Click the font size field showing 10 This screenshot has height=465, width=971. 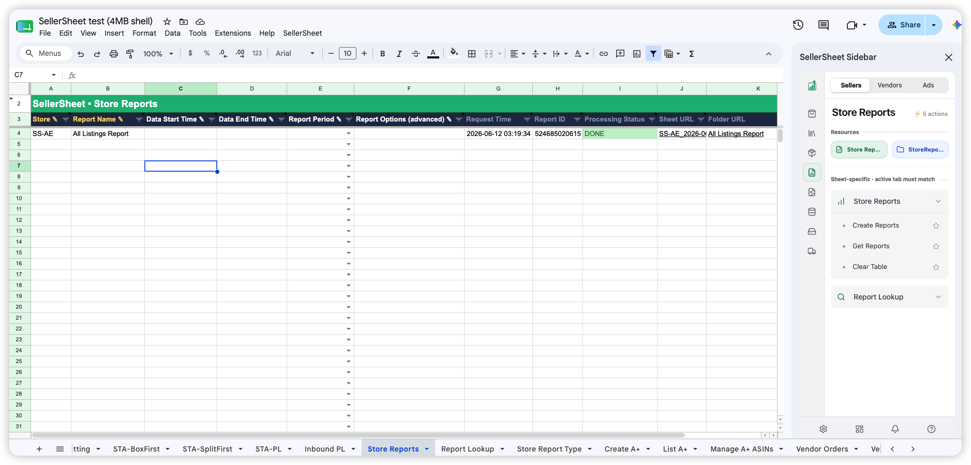point(348,53)
